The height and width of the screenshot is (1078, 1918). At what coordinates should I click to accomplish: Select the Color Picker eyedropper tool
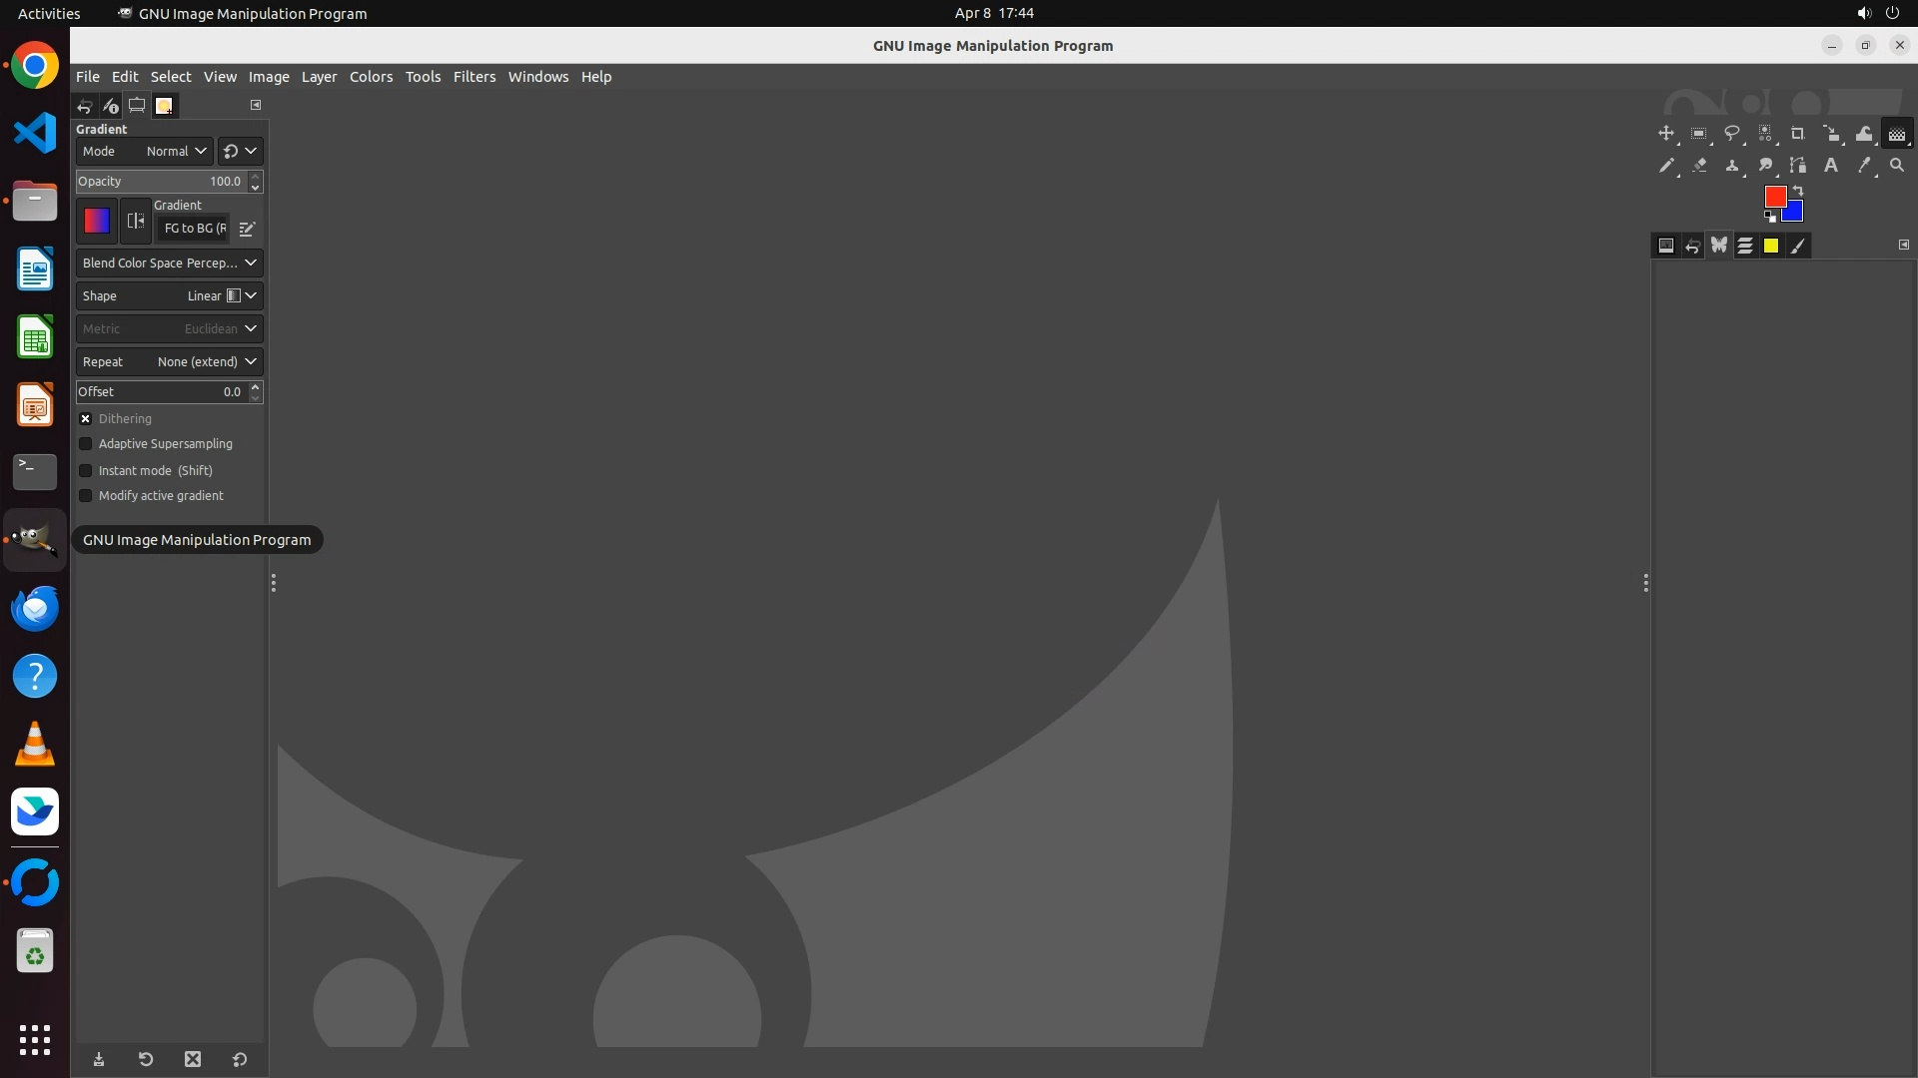tap(1864, 166)
